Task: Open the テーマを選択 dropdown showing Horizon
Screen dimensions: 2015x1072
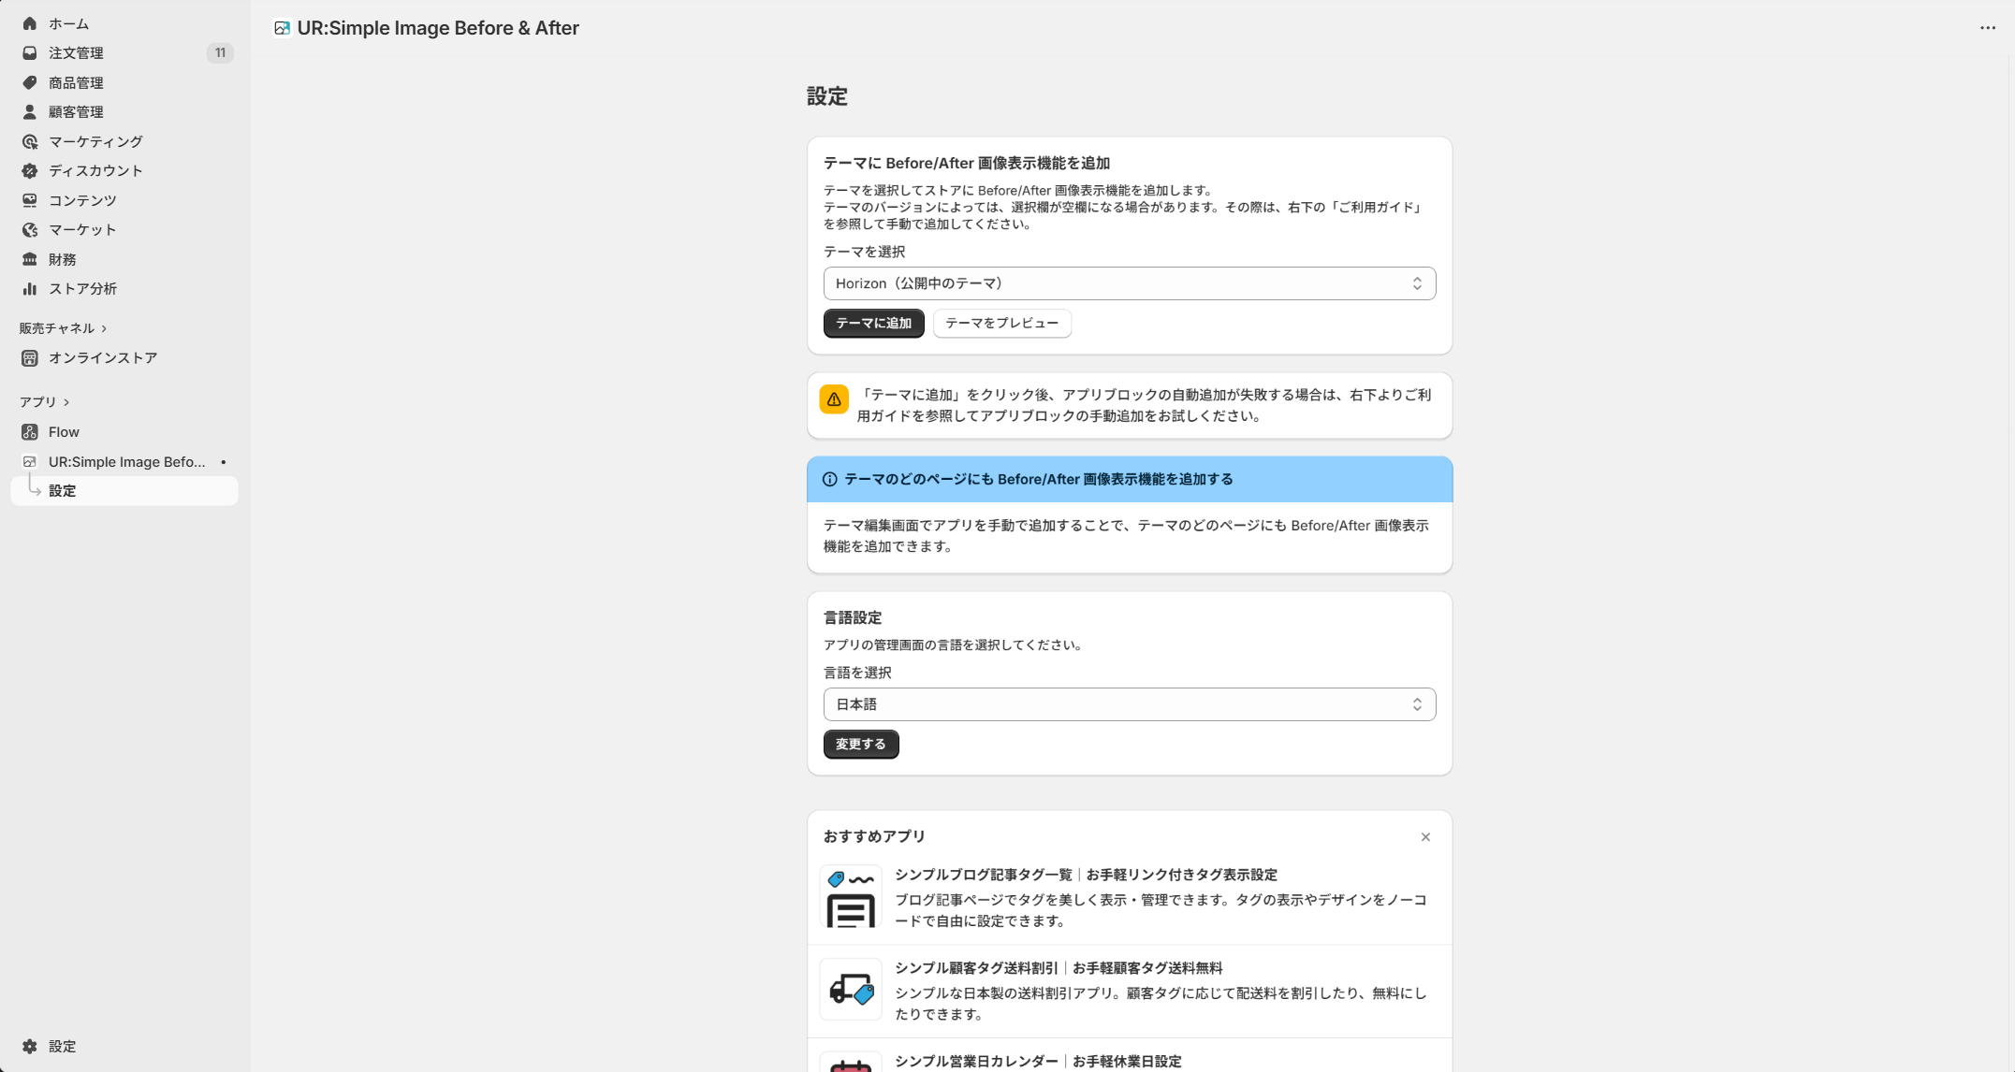Action: [1128, 283]
